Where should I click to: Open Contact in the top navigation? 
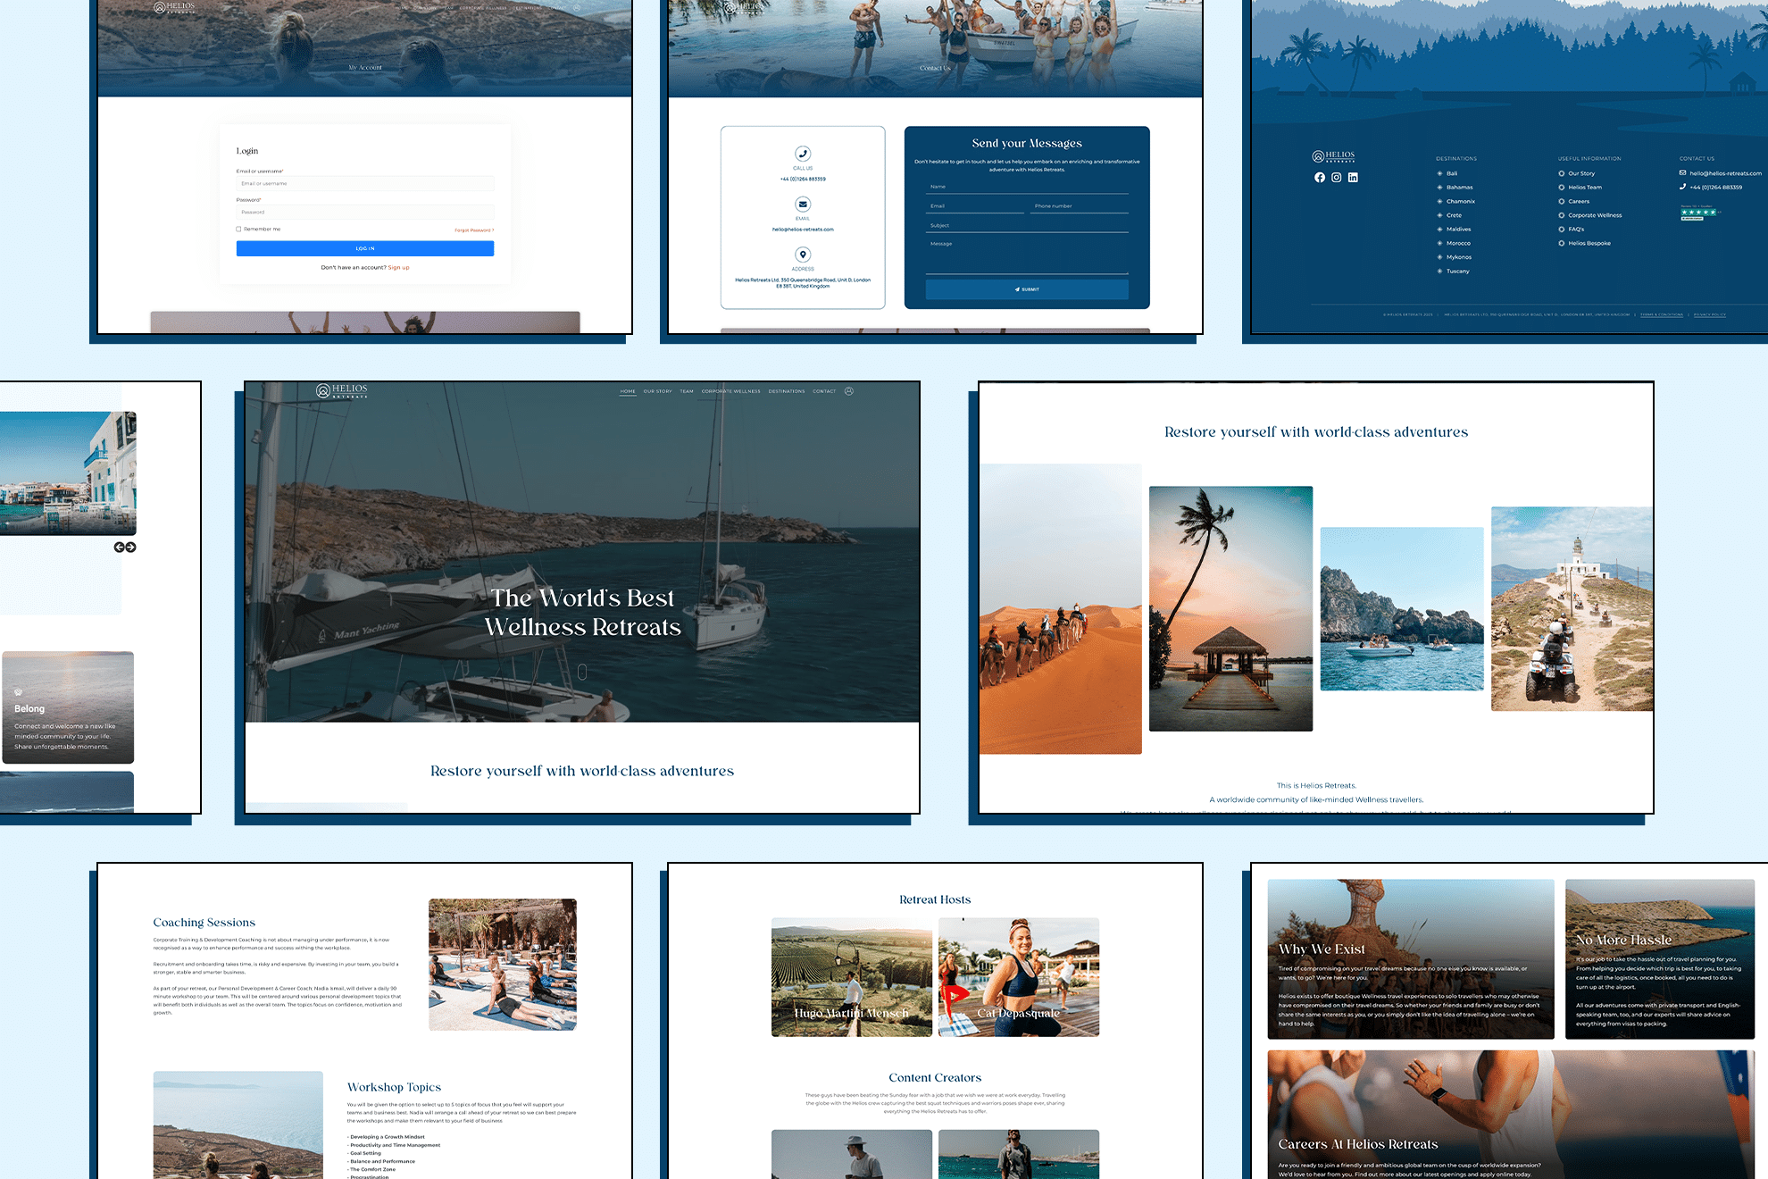coord(824,391)
